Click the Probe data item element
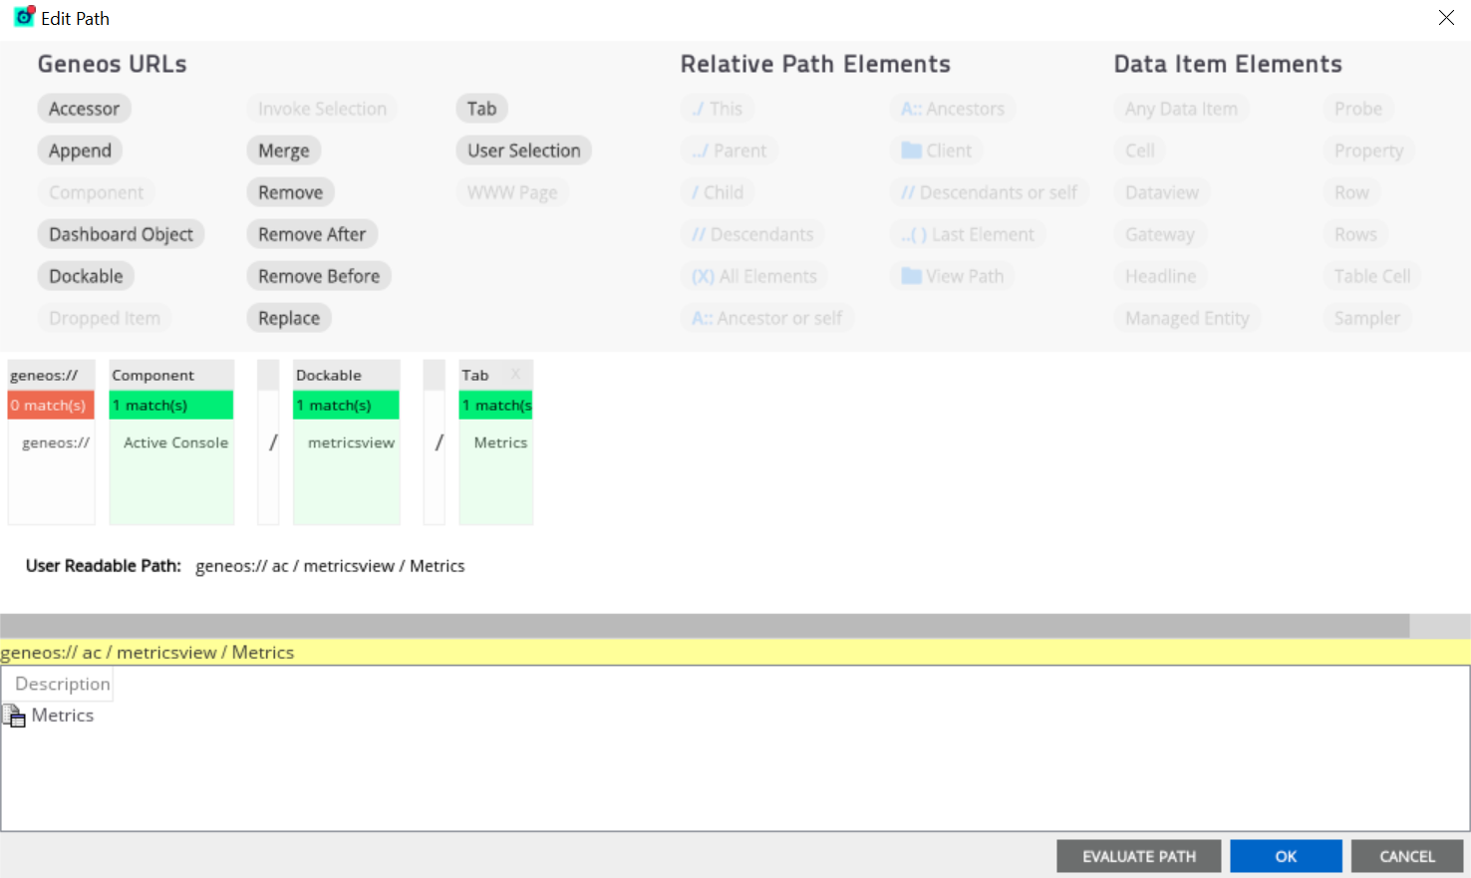Viewport: 1471px width, 878px height. (x=1358, y=109)
